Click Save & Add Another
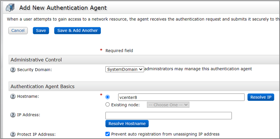This screenshot has height=139, width=280. pyautogui.click(x=77, y=31)
